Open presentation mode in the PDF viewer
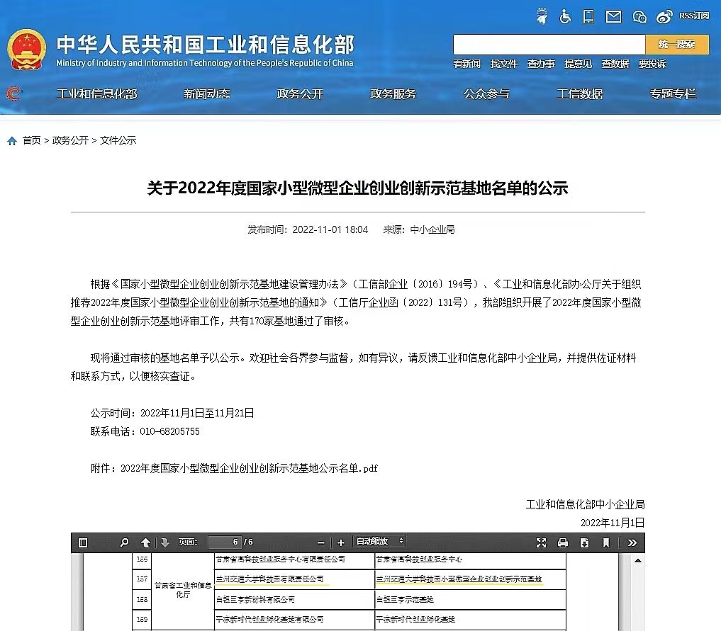721x631 pixels. [x=542, y=542]
